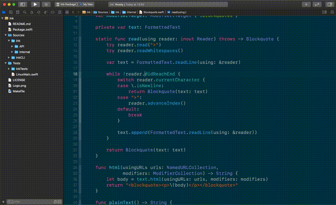
Task: Click 'advanceIndex' method call in code
Action: point(164,103)
